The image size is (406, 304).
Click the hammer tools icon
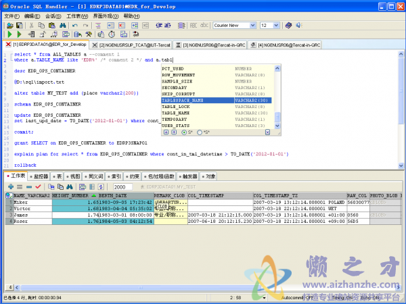tap(89, 34)
